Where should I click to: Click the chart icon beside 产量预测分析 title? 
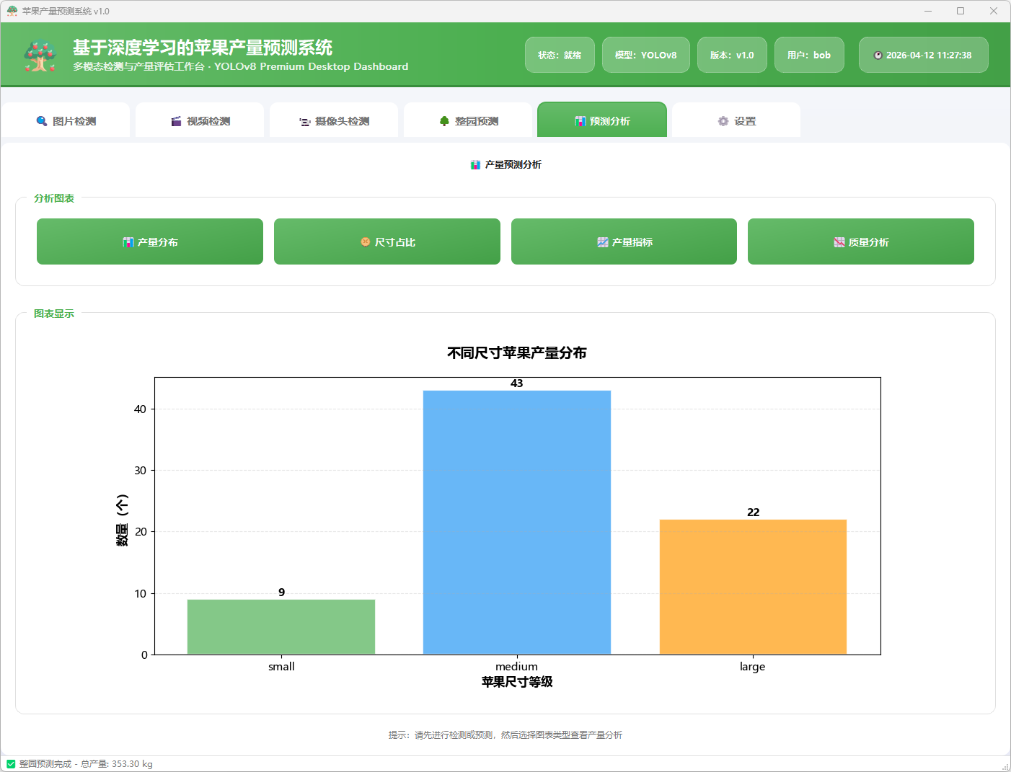[475, 165]
